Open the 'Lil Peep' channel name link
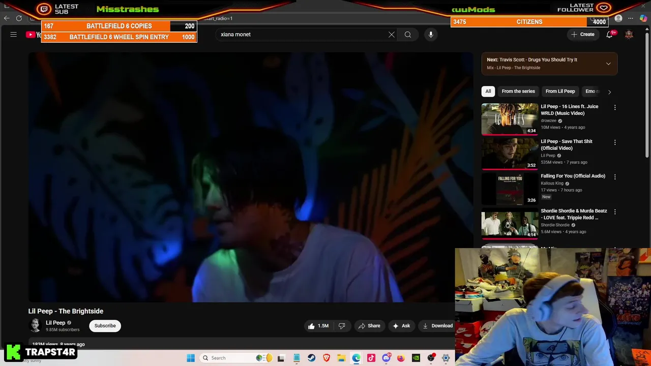The image size is (651, 366). (x=55, y=323)
